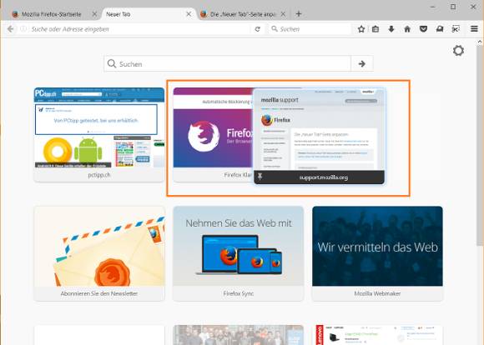Click the screenshot scissors icon

pos(456,29)
